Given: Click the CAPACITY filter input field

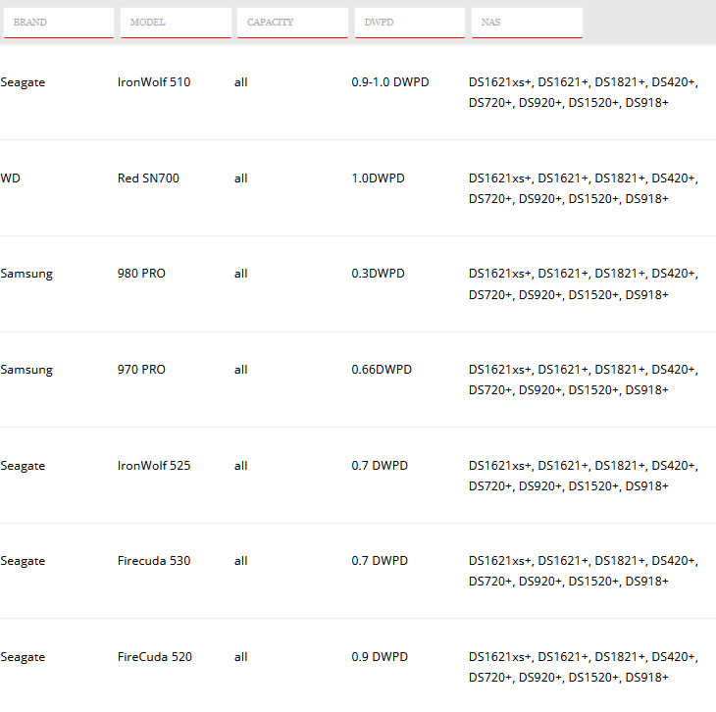Looking at the screenshot, I should click(x=292, y=23).
